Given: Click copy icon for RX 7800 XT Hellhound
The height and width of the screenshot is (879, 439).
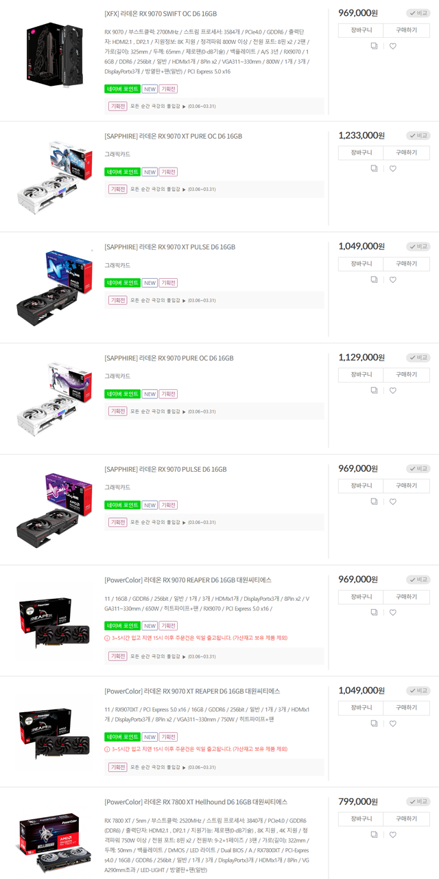Looking at the screenshot, I should pos(374,834).
